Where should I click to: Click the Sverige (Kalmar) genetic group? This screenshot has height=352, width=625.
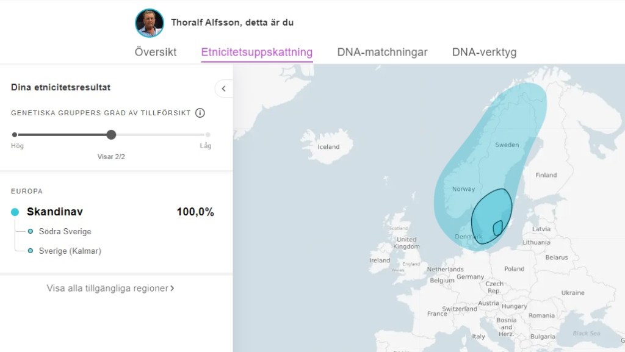click(70, 251)
